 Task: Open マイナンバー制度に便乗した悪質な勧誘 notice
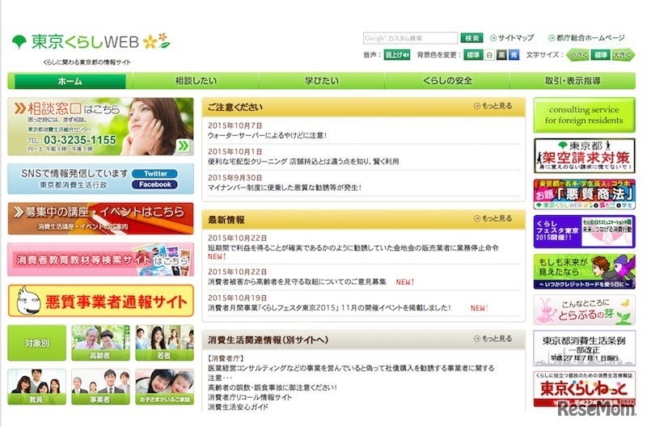[x=285, y=188]
